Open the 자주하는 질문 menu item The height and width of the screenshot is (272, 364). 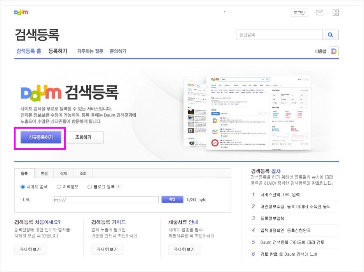click(x=90, y=51)
